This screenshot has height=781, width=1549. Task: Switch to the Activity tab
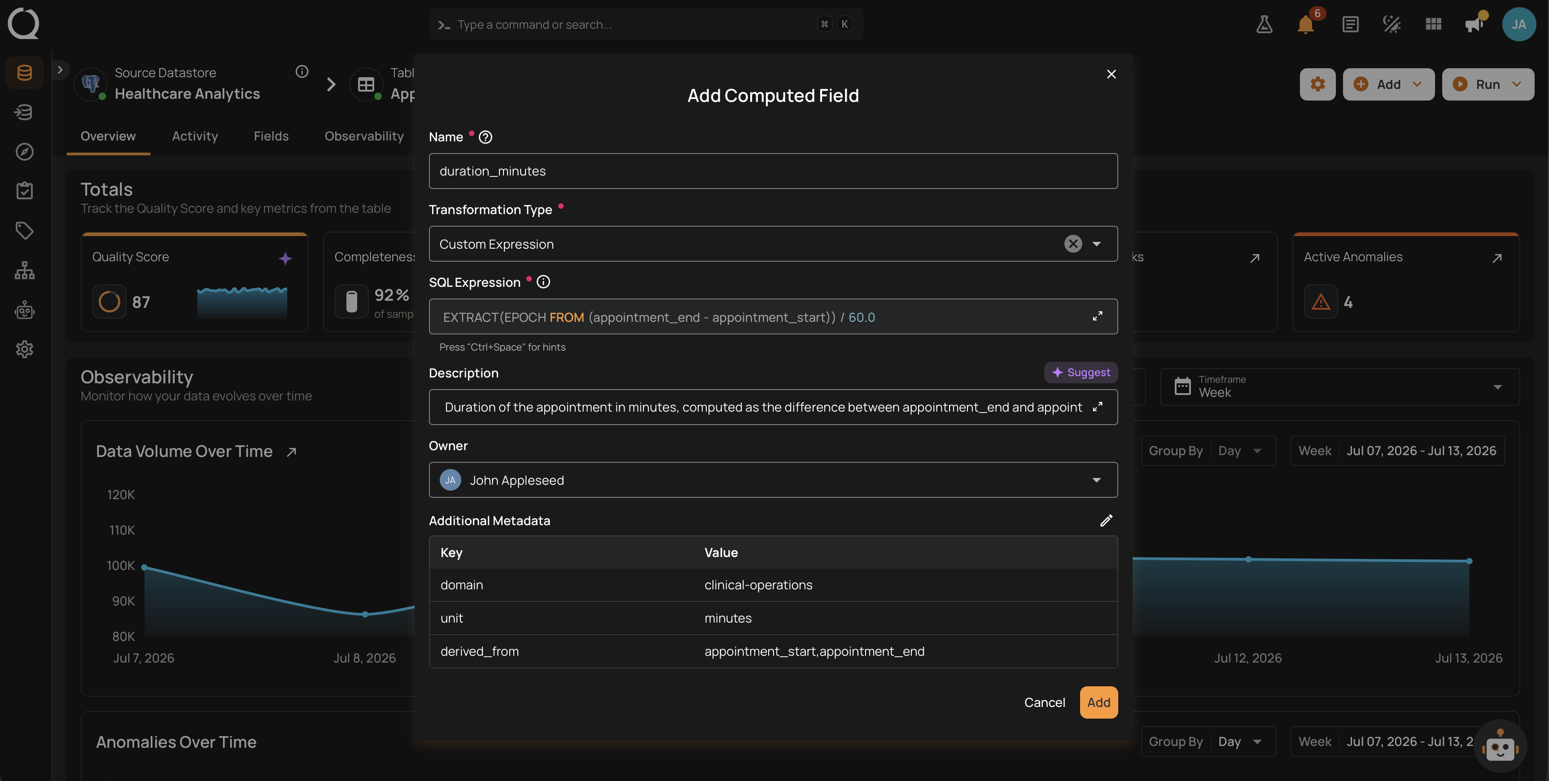[x=195, y=136]
